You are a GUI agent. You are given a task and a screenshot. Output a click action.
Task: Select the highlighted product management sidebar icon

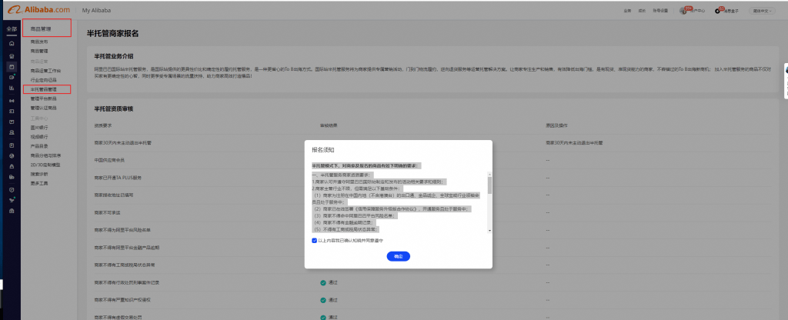(x=11, y=66)
